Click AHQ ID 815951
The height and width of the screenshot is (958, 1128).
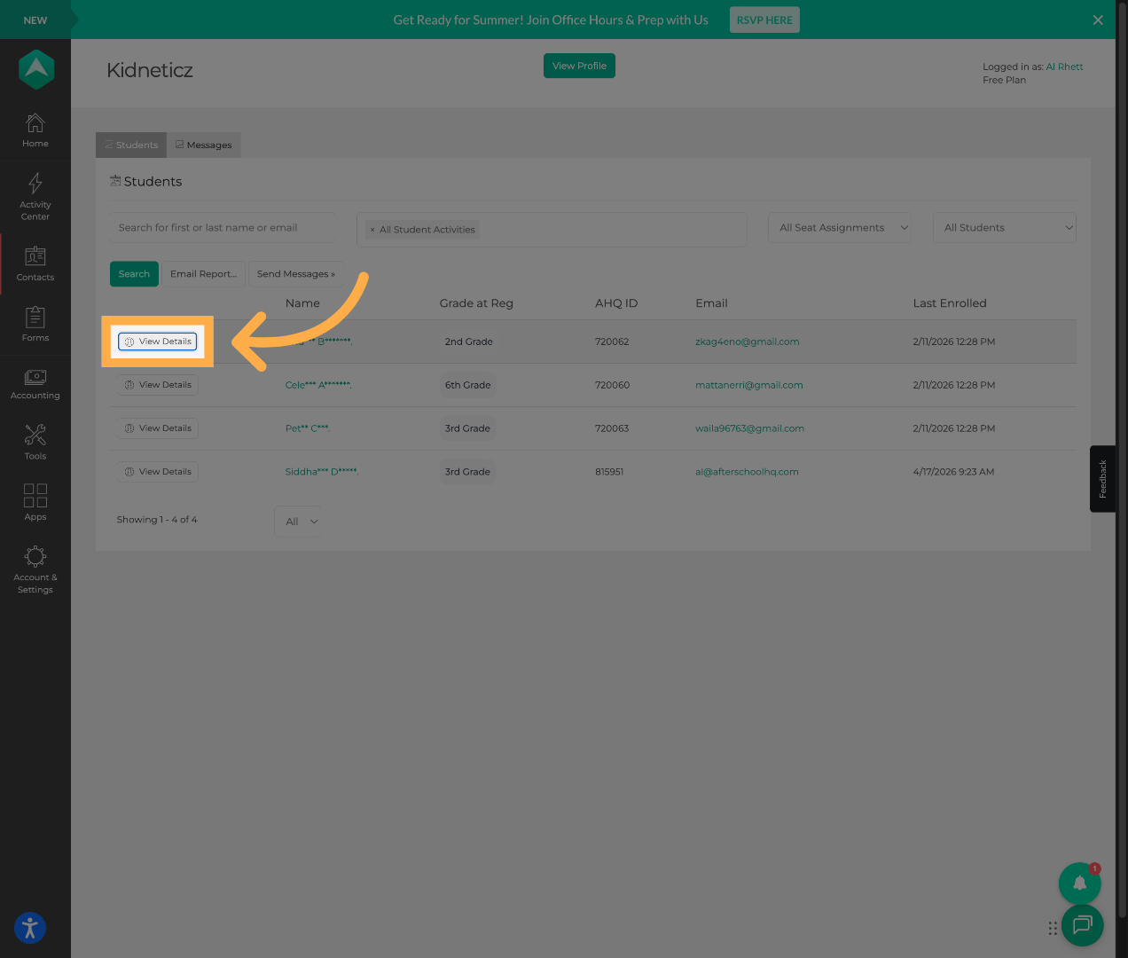(x=609, y=472)
